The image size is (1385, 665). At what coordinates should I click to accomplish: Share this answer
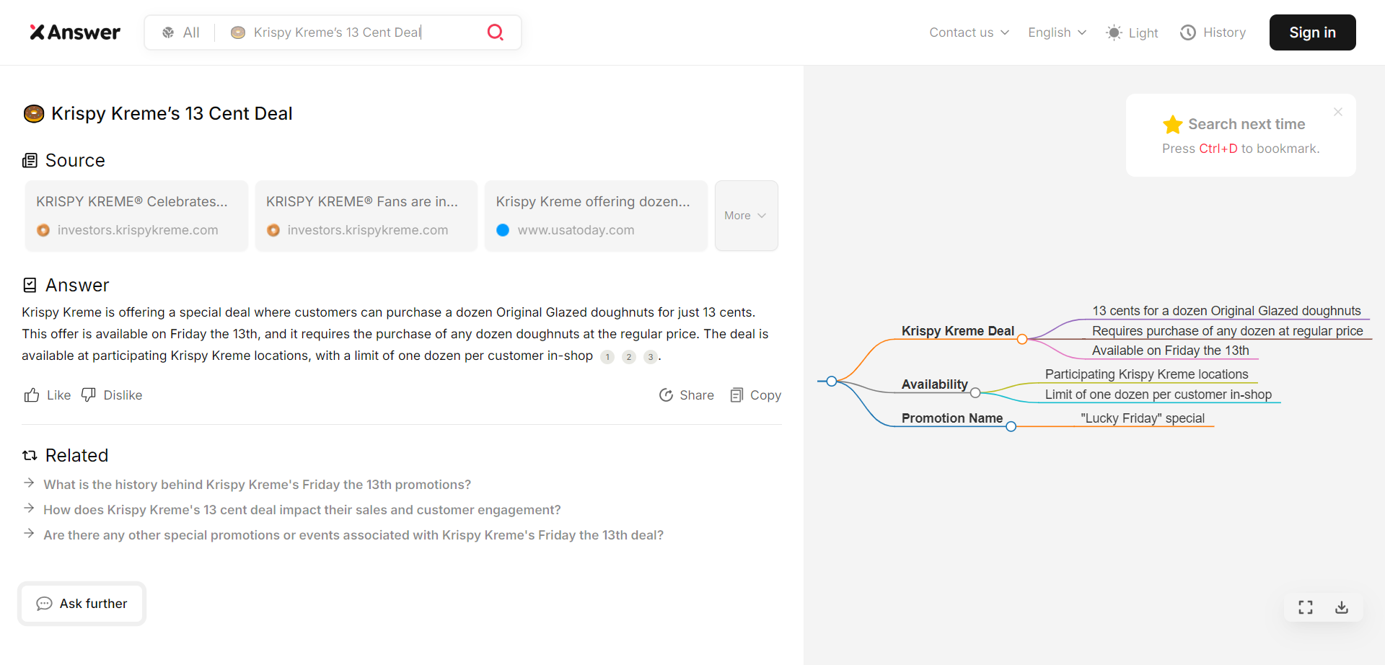coord(686,395)
